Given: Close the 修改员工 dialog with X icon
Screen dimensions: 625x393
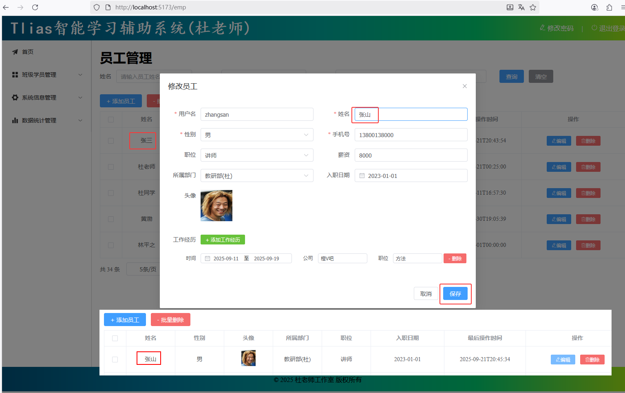Looking at the screenshot, I should (464, 86).
